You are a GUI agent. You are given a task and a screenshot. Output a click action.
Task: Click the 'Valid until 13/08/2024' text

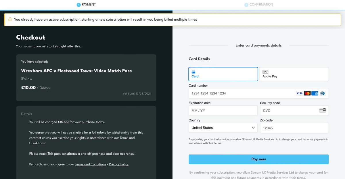pos(137,94)
